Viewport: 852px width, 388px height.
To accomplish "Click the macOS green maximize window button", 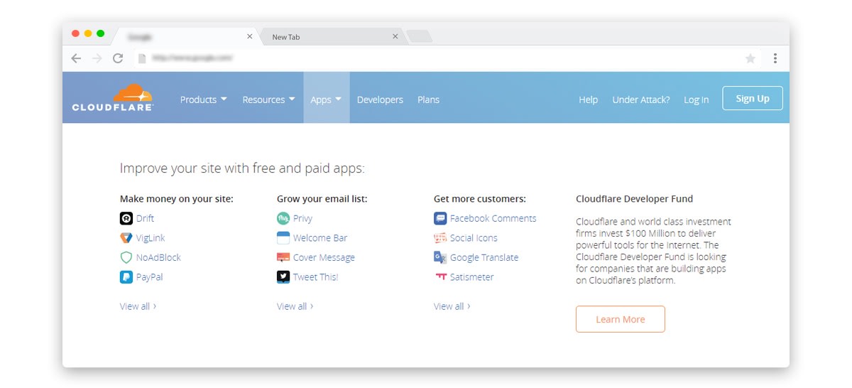I will [x=101, y=33].
